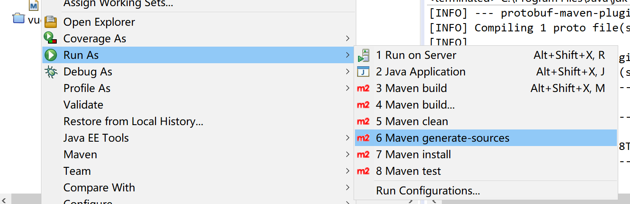Open Run Configurations dialog
This screenshot has width=630, height=204.
(428, 190)
